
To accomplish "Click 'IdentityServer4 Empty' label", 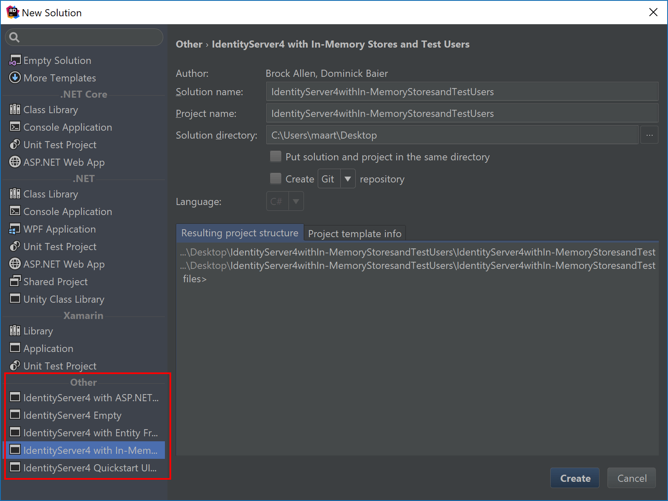I will click(72, 415).
